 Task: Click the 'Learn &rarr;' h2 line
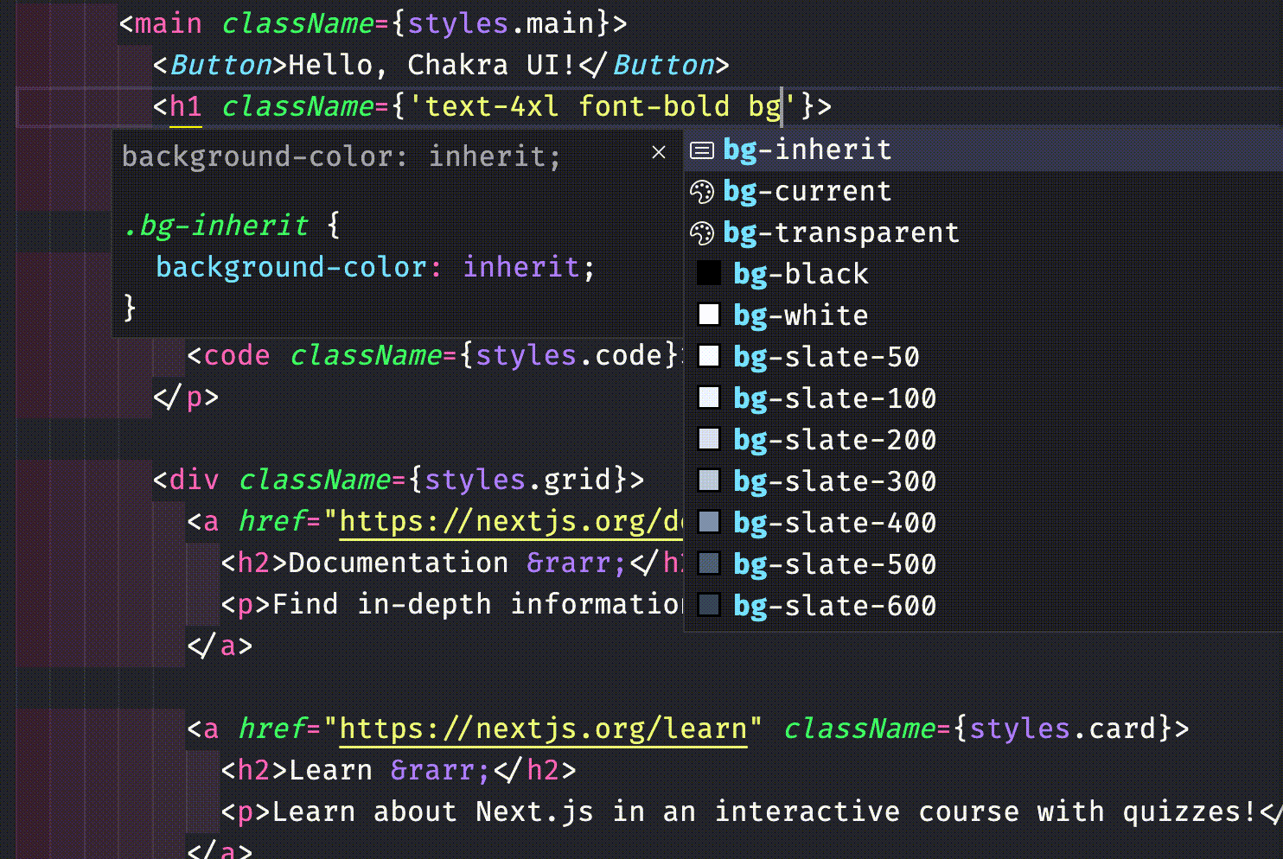399,770
